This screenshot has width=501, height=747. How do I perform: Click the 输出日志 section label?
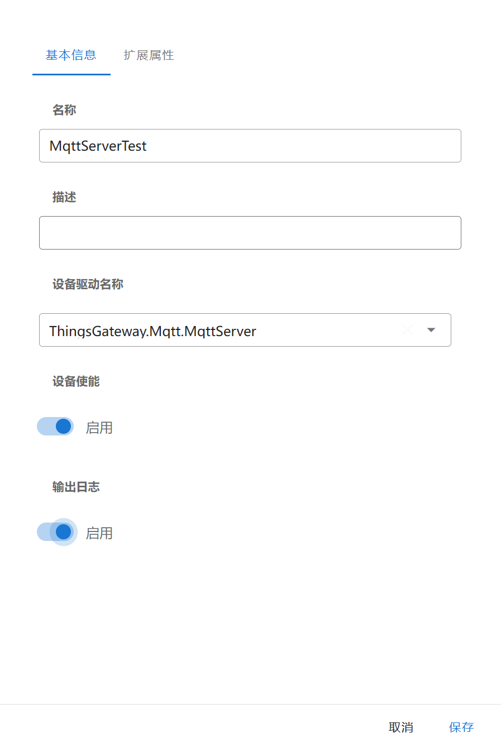point(76,487)
